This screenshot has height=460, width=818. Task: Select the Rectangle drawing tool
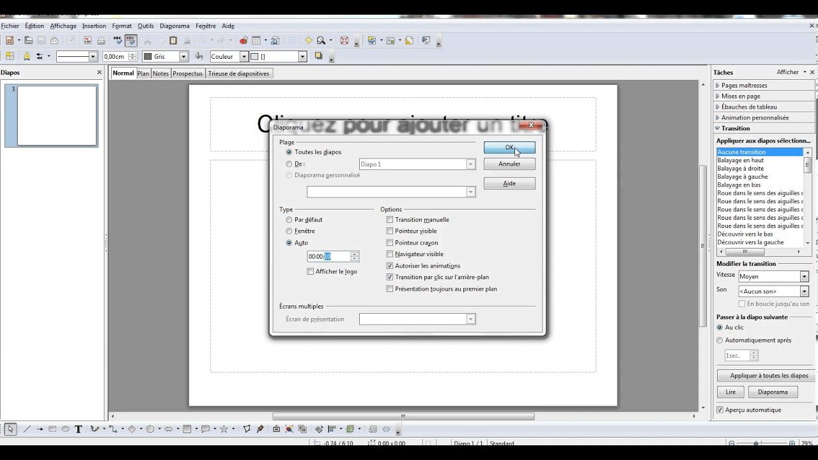[x=52, y=429]
